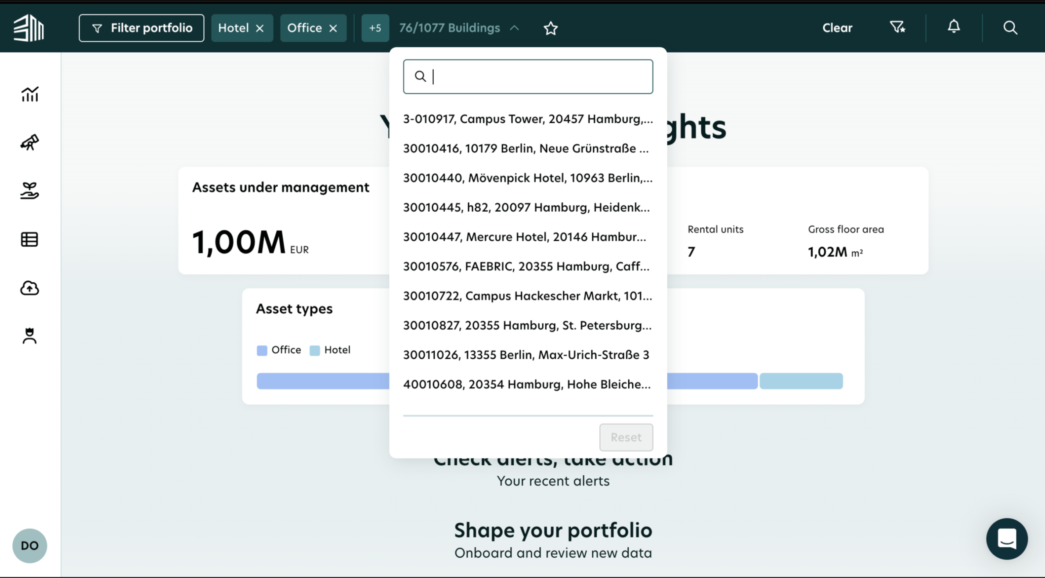Open the telescope sidebar icon
This screenshot has width=1045, height=578.
30,142
